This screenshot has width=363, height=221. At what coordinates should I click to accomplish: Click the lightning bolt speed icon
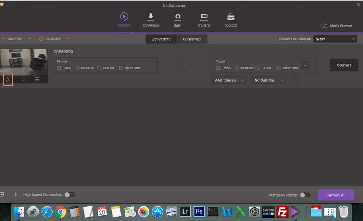coord(15,194)
